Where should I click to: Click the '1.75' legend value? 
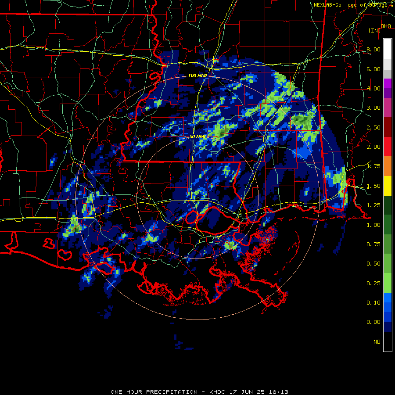tap(373, 166)
